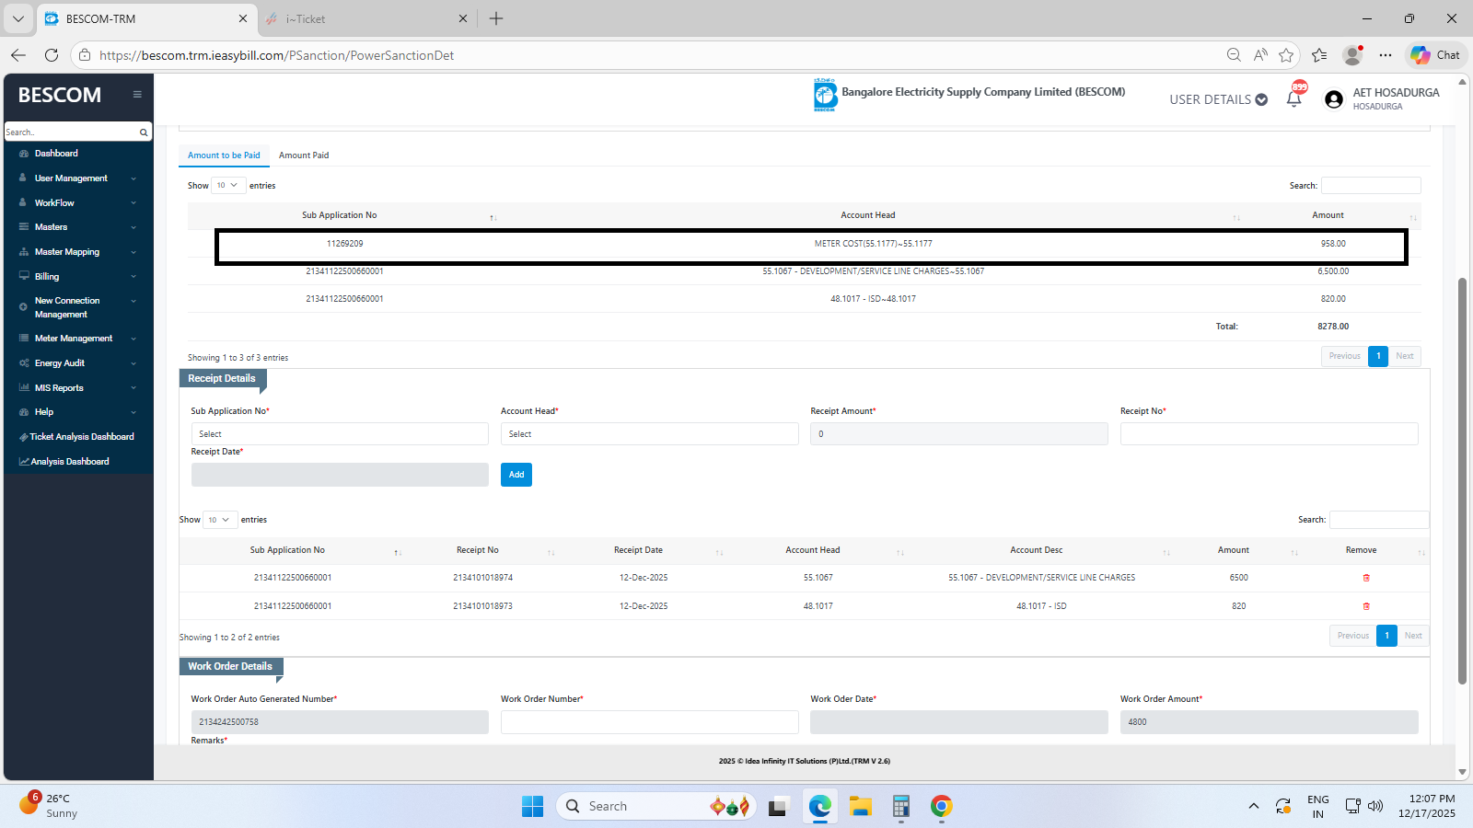
Task: Open File Explorer from the taskbar
Action: (x=861, y=807)
